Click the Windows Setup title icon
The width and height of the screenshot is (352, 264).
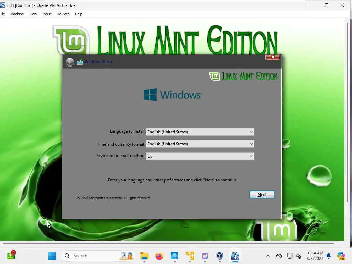click(x=80, y=62)
